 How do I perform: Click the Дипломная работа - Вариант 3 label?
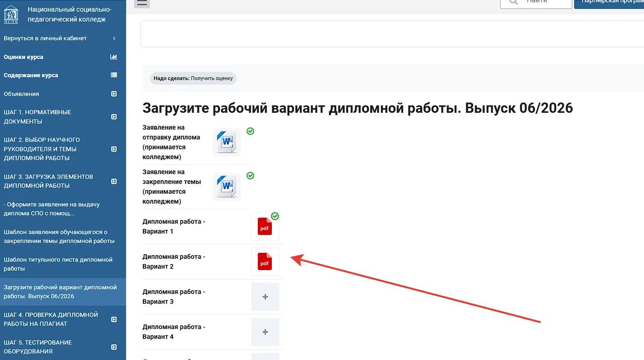click(x=174, y=297)
